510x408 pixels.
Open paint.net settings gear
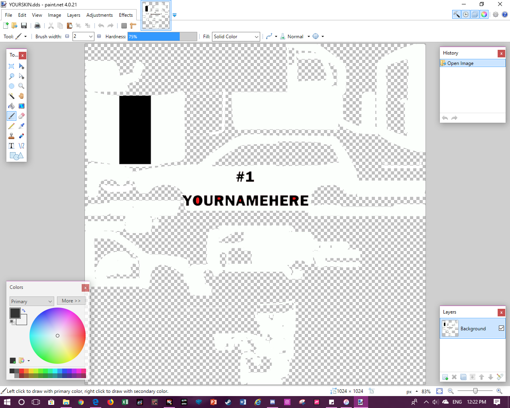tap(496, 14)
